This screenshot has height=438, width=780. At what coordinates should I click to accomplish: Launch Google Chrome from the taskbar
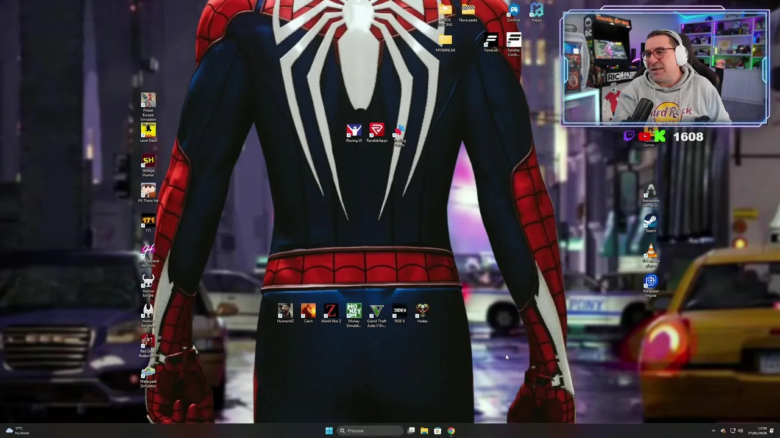pyautogui.click(x=451, y=431)
